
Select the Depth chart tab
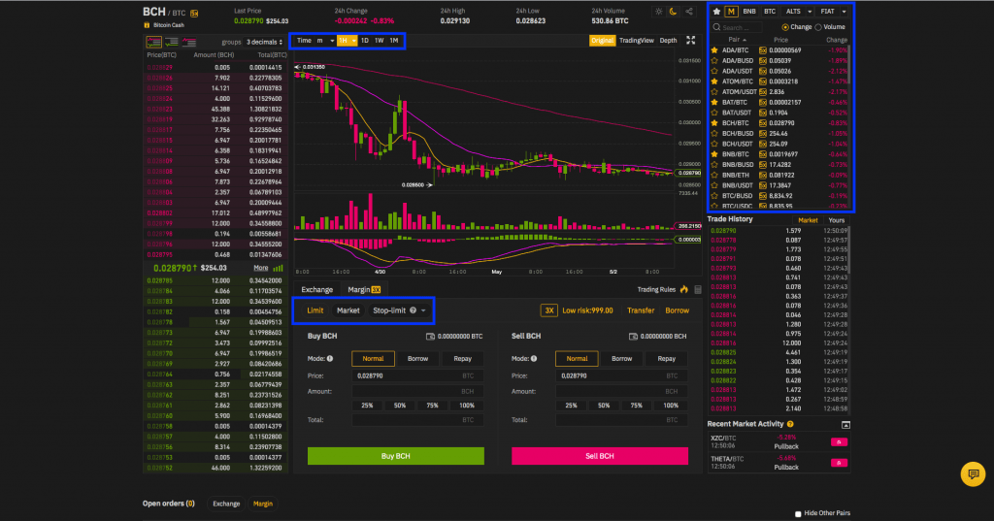[668, 41]
